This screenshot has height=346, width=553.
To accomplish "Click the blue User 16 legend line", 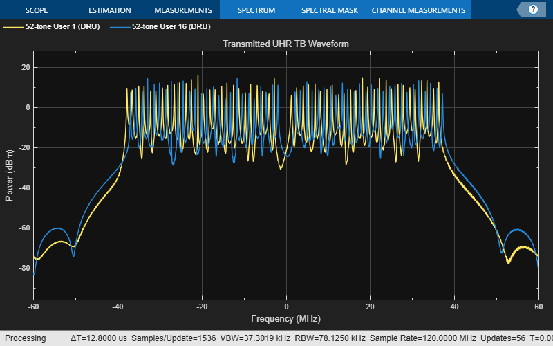I will (x=119, y=27).
